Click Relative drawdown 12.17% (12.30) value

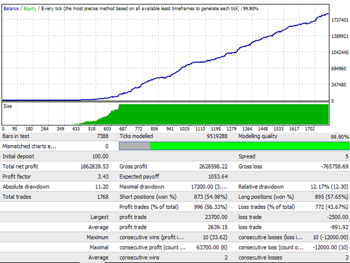coord(329,187)
